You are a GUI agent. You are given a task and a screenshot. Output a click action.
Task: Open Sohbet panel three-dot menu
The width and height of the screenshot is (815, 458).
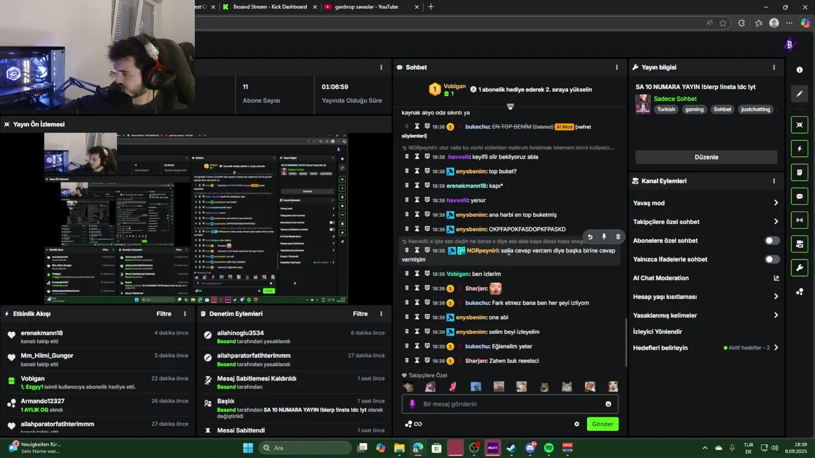[x=616, y=67]
